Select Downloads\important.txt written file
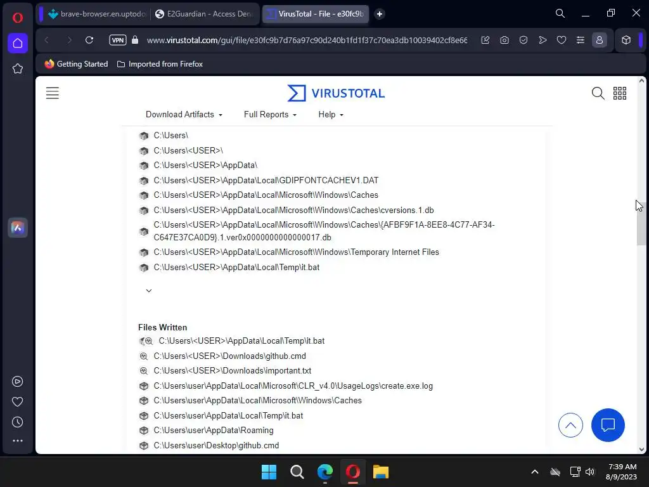The height and width of the screenshot is (487, 649). pyautogui.click(x=232, y=371)
